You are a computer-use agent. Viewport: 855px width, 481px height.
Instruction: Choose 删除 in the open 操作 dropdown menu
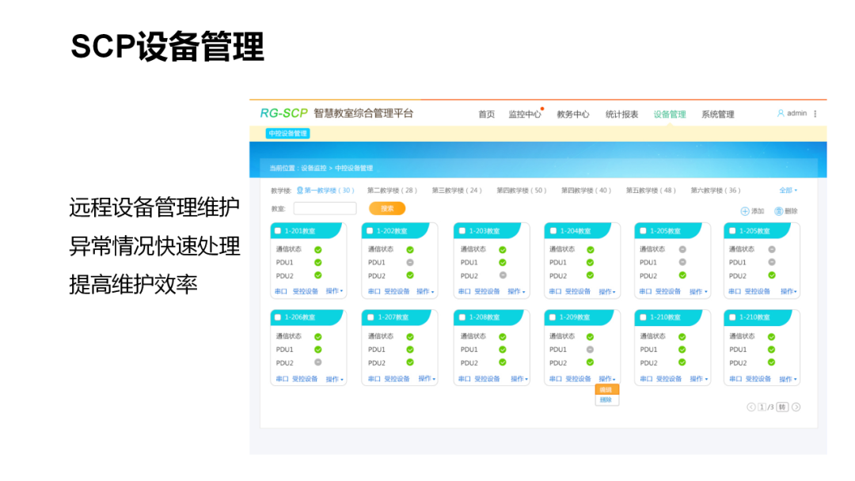(x=606, y=400)
